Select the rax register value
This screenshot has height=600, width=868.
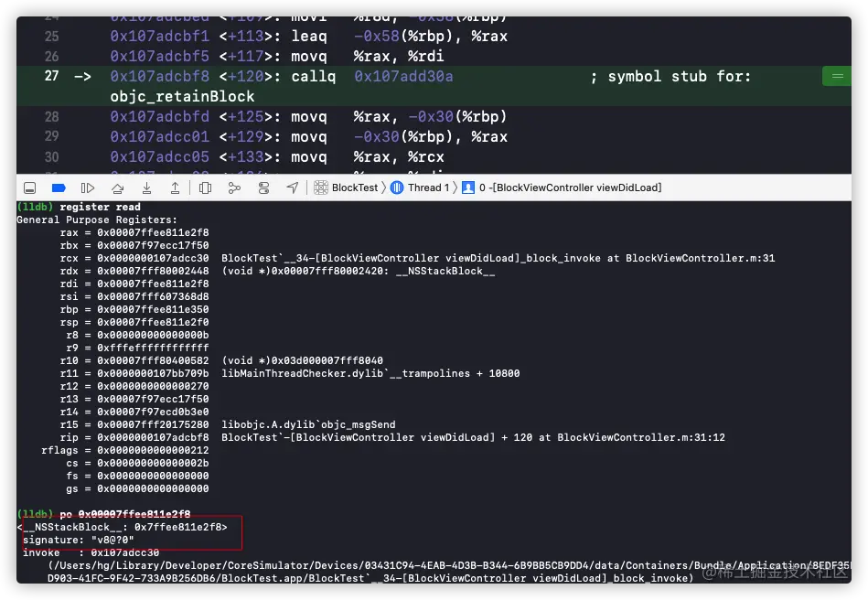[153, 232]
